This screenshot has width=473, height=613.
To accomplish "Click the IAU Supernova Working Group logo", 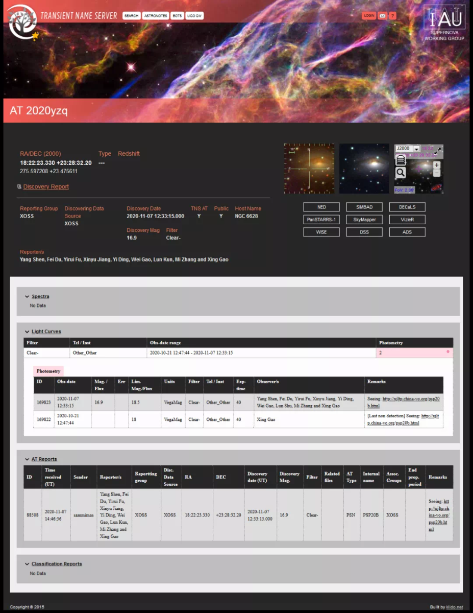I will [444, 23].
